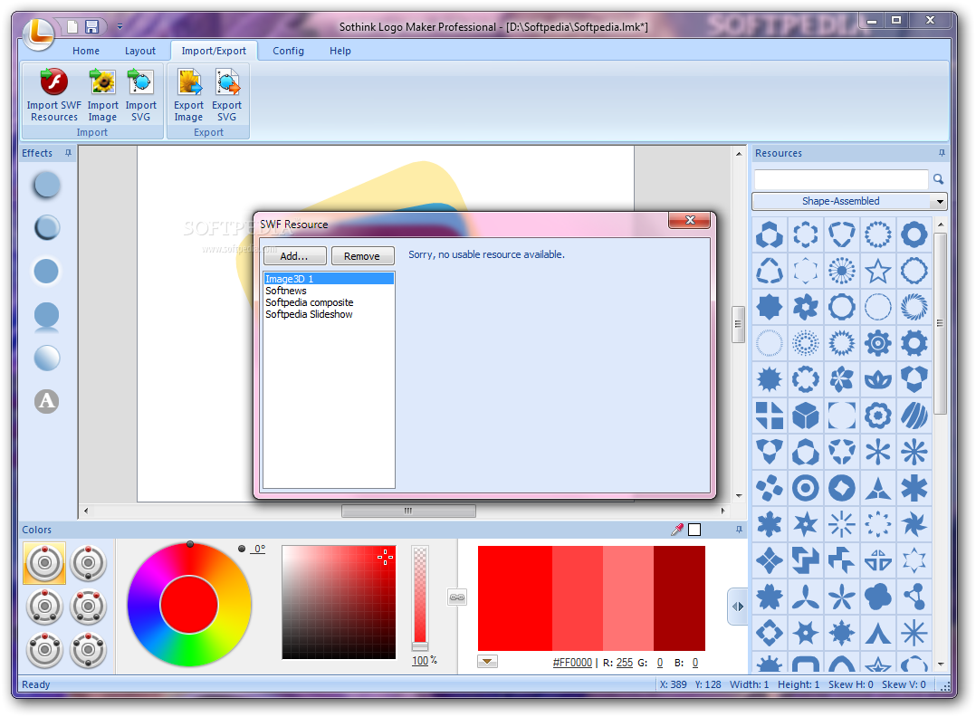This screenshot has width=976, height=717.
Task: Select the four-squares windmill shape
Action: pos(770,416)
